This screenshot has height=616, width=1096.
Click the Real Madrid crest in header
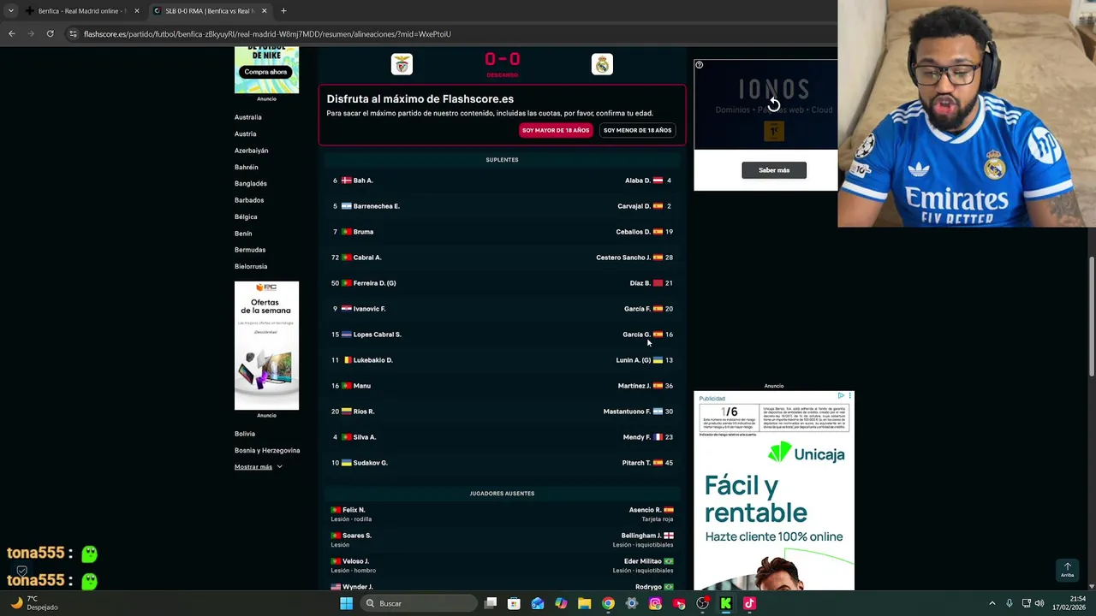point(602,64)
